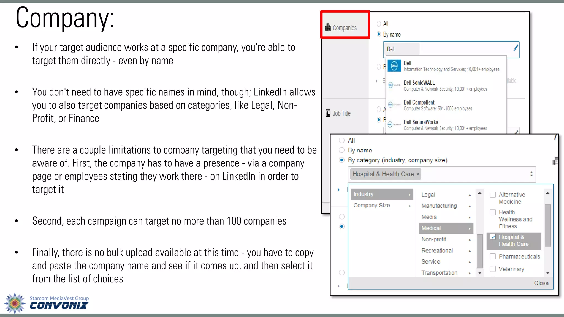This screenshot has width=564, height=317.
Task: Click the Dell SecureWorks logo icon
Action: [x=394, y=125]
